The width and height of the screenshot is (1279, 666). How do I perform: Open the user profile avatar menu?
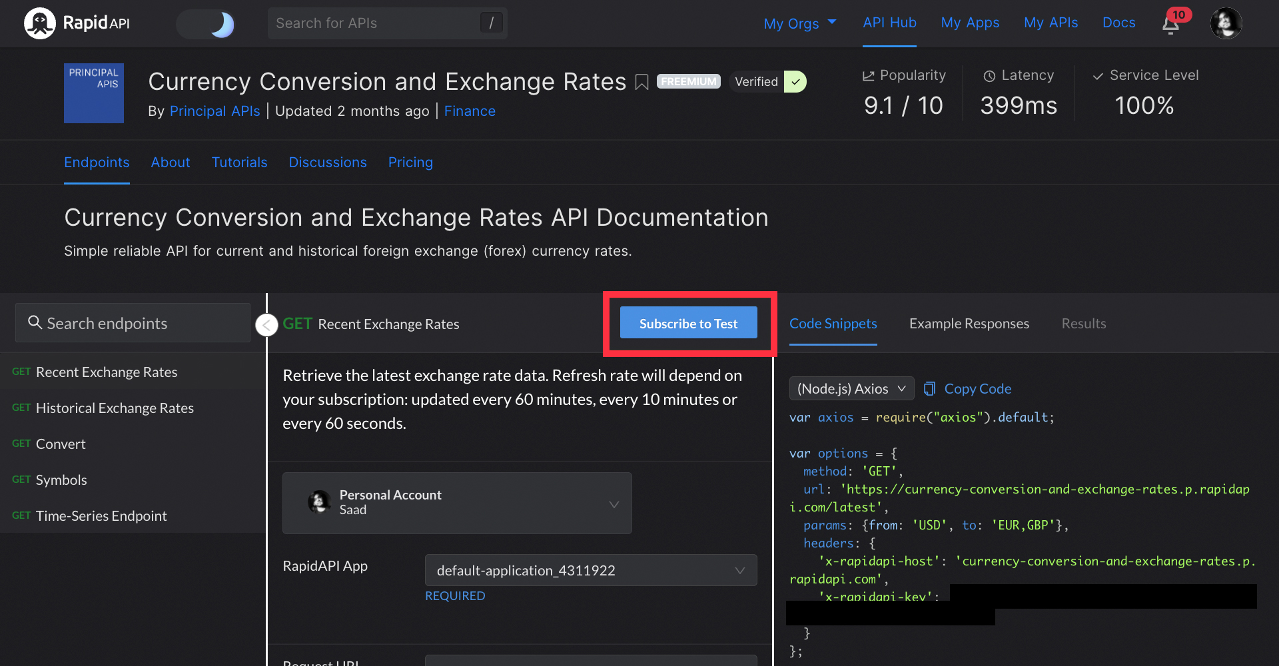[x=1226, y=23]
